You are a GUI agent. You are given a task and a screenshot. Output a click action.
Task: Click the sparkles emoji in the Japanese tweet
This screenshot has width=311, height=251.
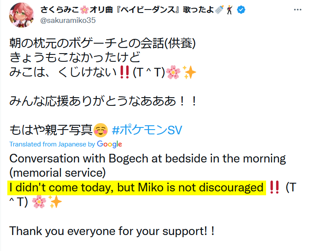(x=189, y=72)
